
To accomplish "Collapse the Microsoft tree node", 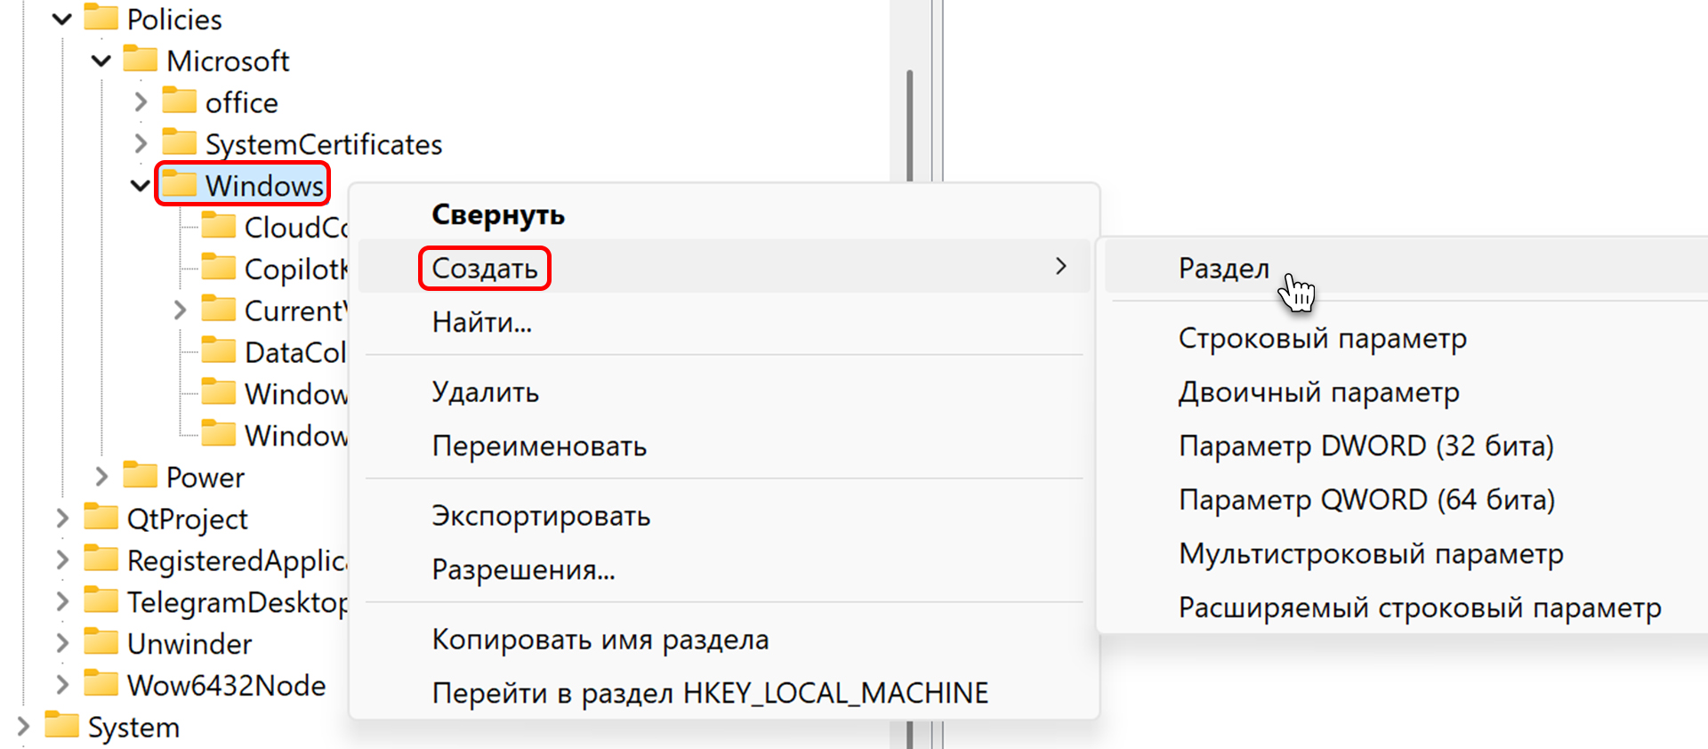I will 101,60.
